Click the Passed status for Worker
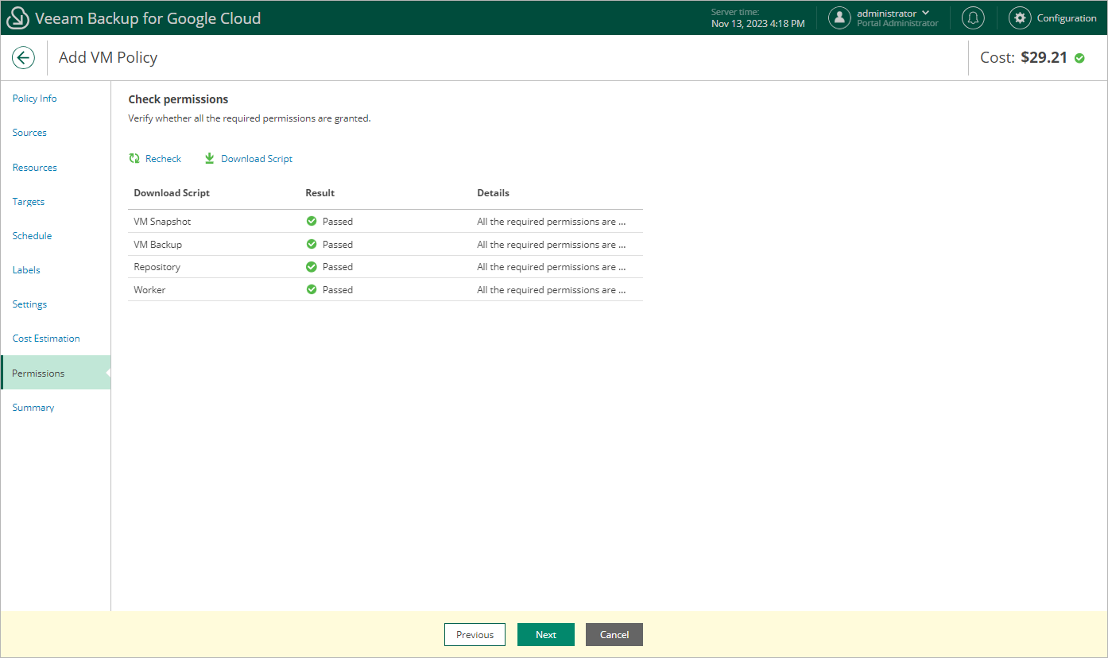1108x658 pixels. 338,290
